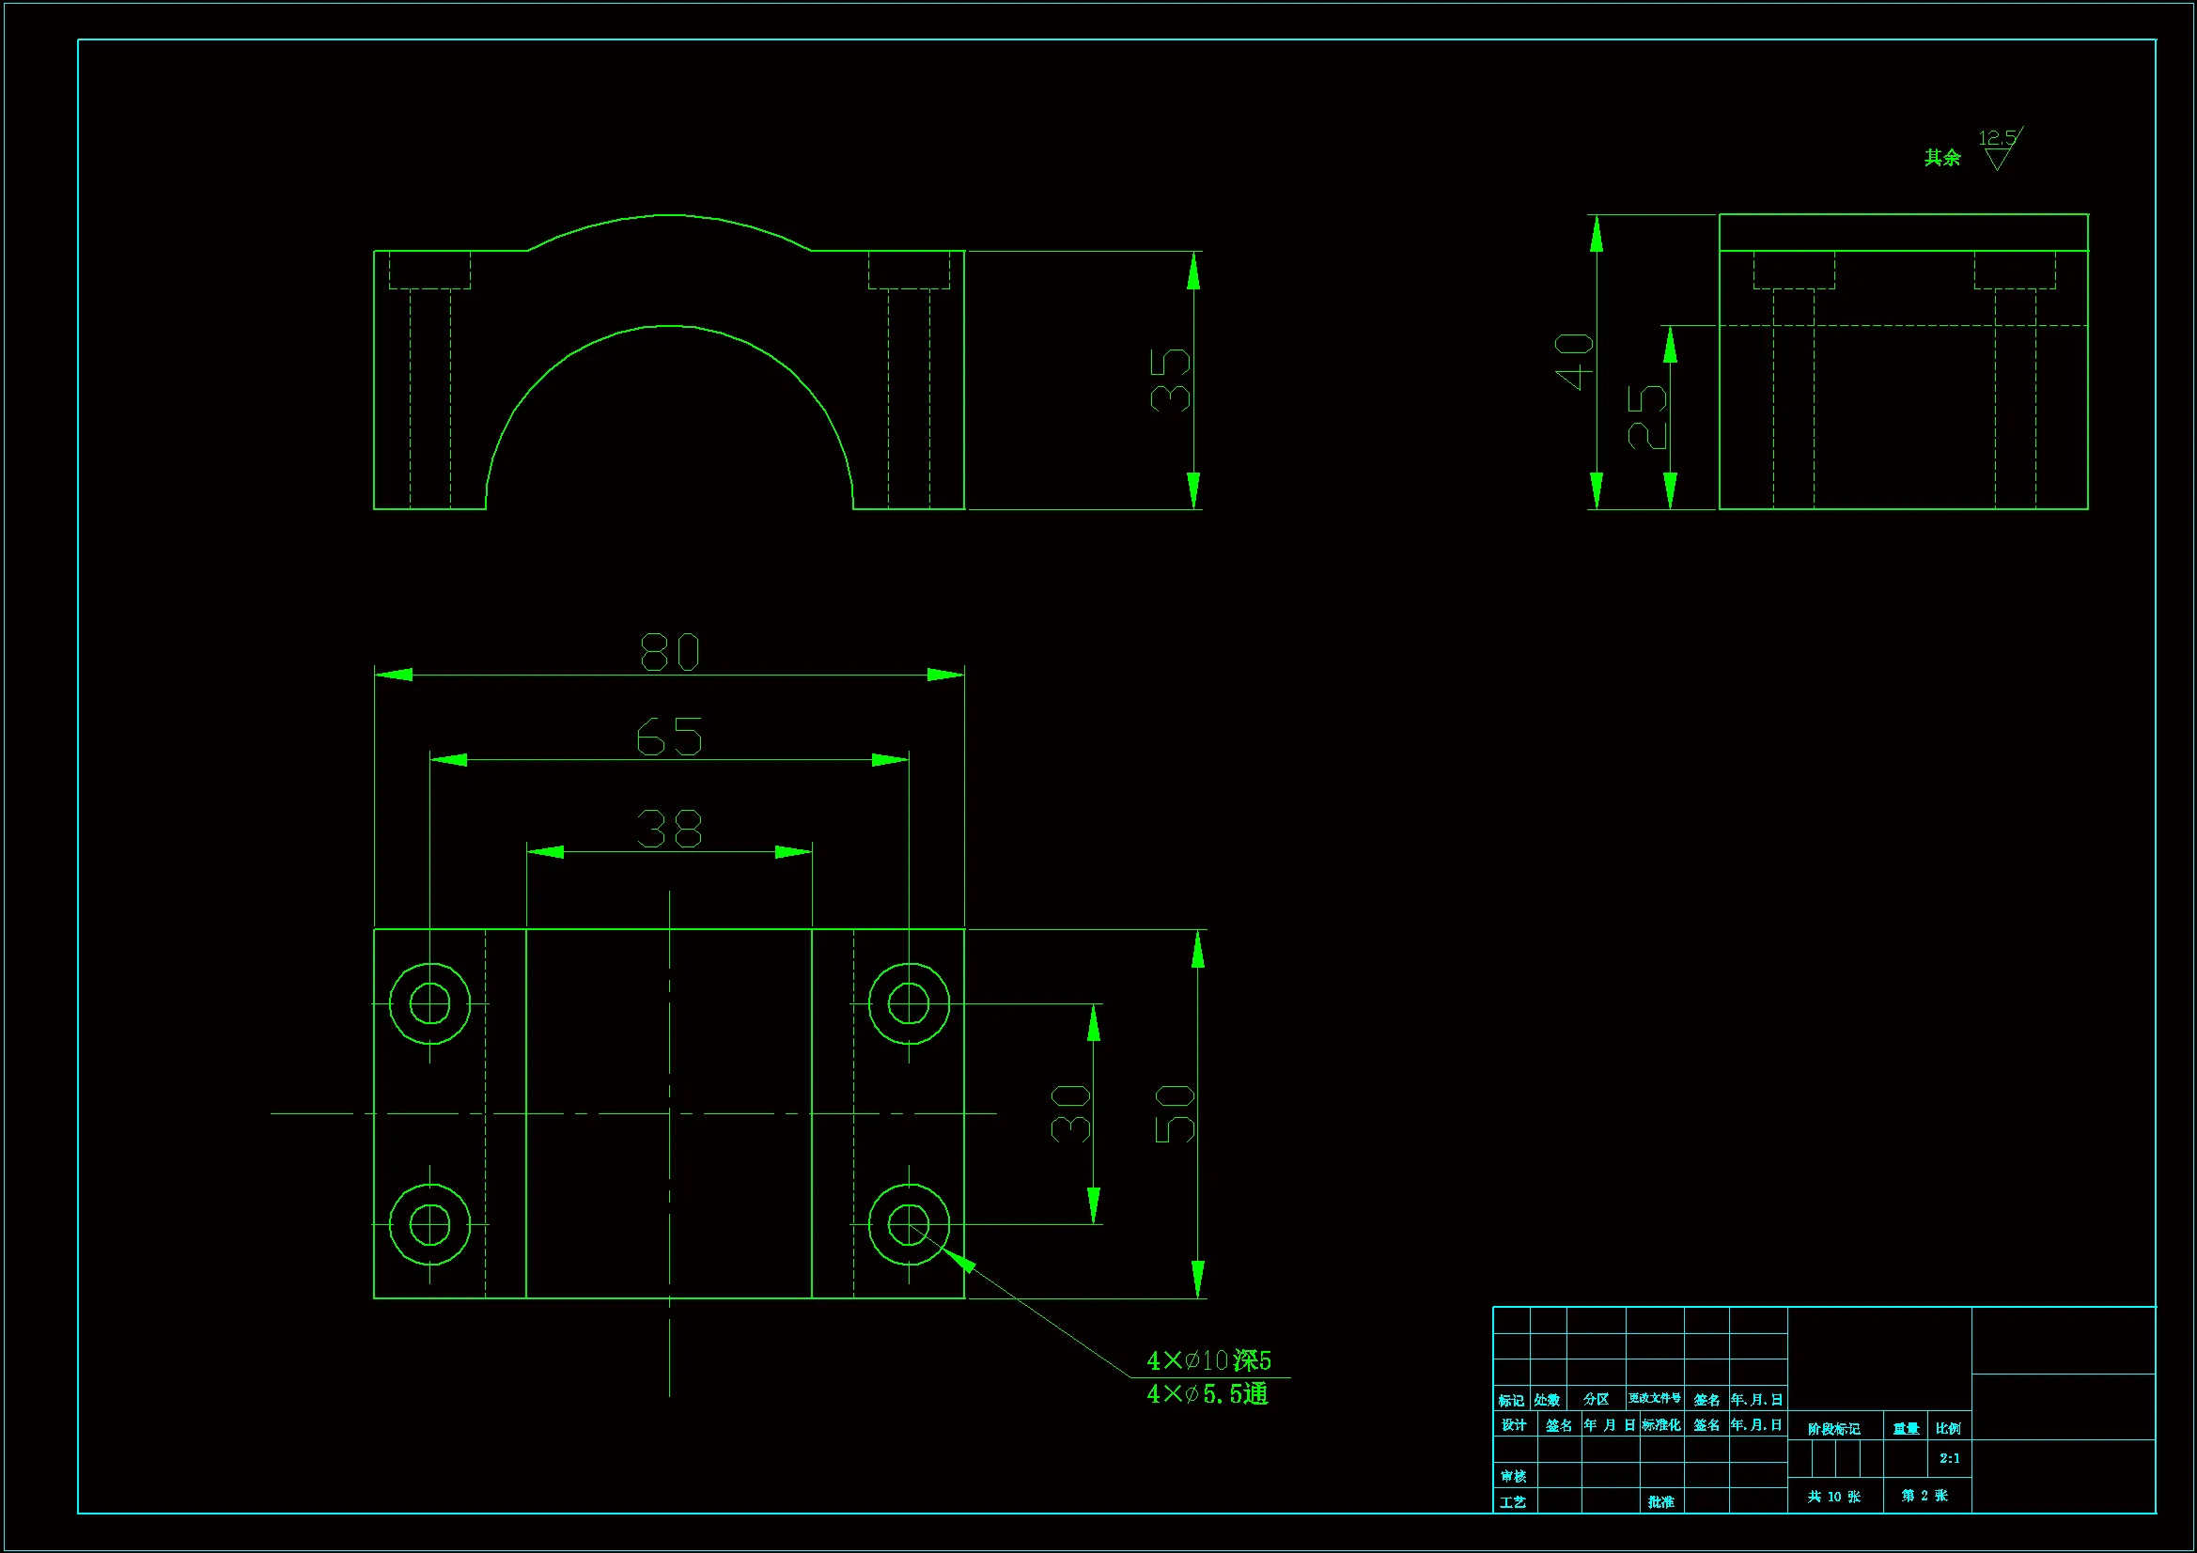Select the 25 dimension in side view
Screen dimensions: 2197x1553
pyautogui.click(x=1646, y=417)
